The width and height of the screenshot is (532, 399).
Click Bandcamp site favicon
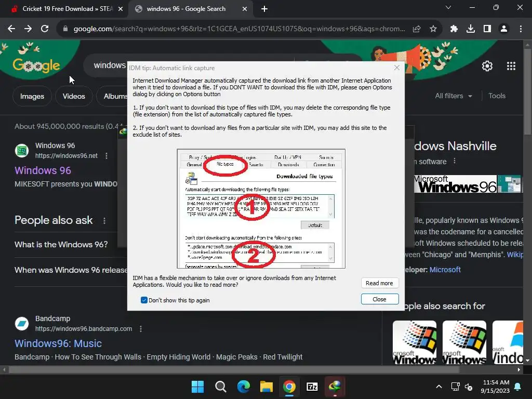(22, 324)
